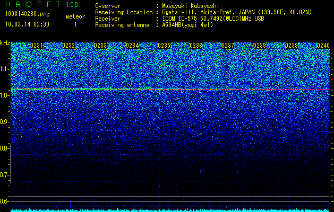Click the 0238 time marker
The image size is (334, 212).
(x=260, y=46)
